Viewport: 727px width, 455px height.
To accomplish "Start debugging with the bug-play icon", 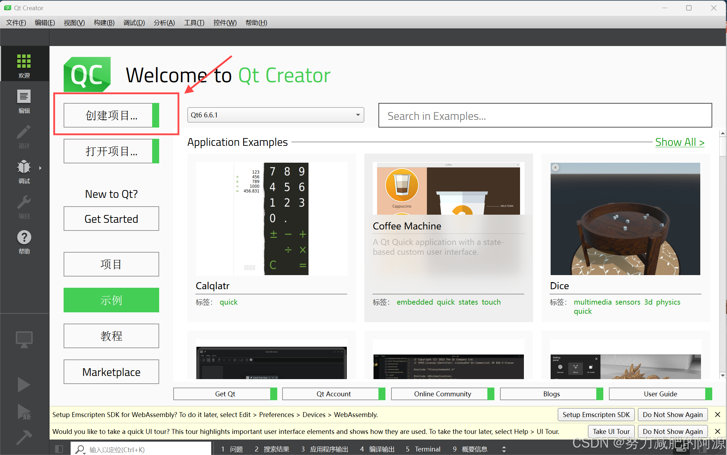I will (24, 412).
